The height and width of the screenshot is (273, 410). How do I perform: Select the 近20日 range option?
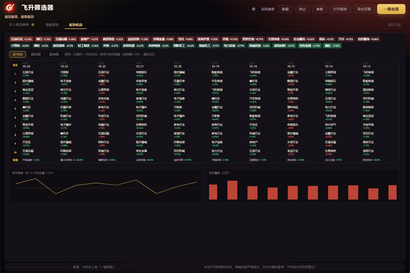coord(36,54)
